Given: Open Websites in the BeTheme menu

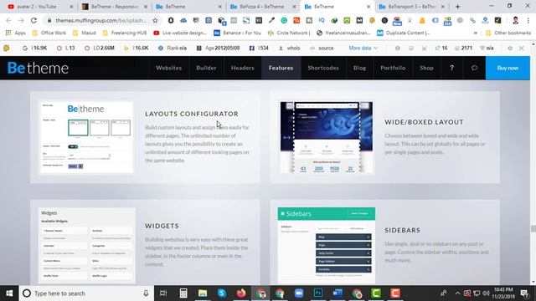Looking at the screenshot, I should (x=169, y=68).
